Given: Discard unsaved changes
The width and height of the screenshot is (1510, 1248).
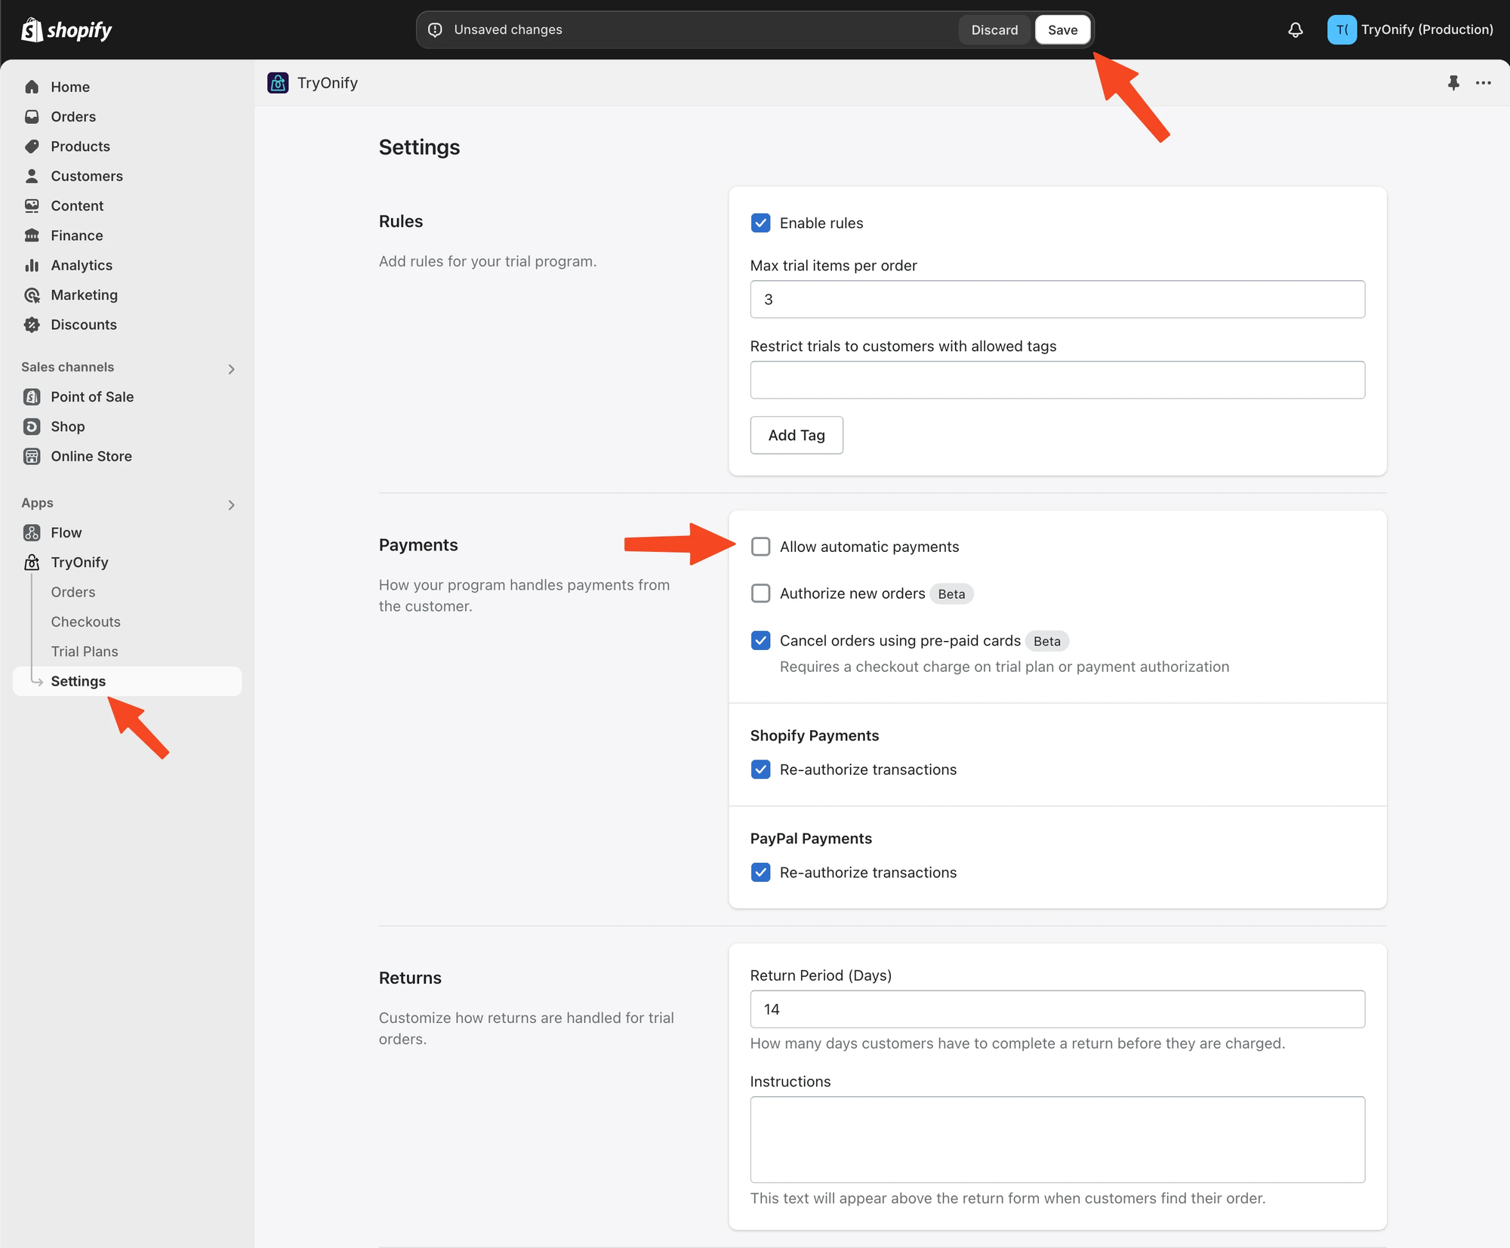Looking at the screenshot, I should 994,30.
